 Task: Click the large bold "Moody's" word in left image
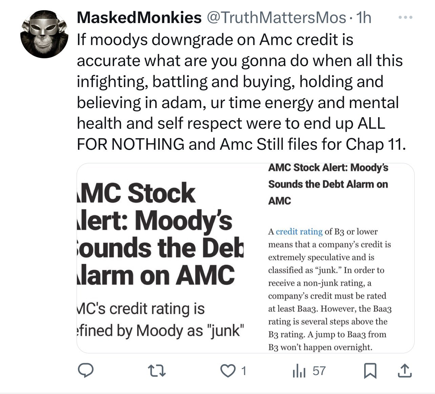pos(185,221)
